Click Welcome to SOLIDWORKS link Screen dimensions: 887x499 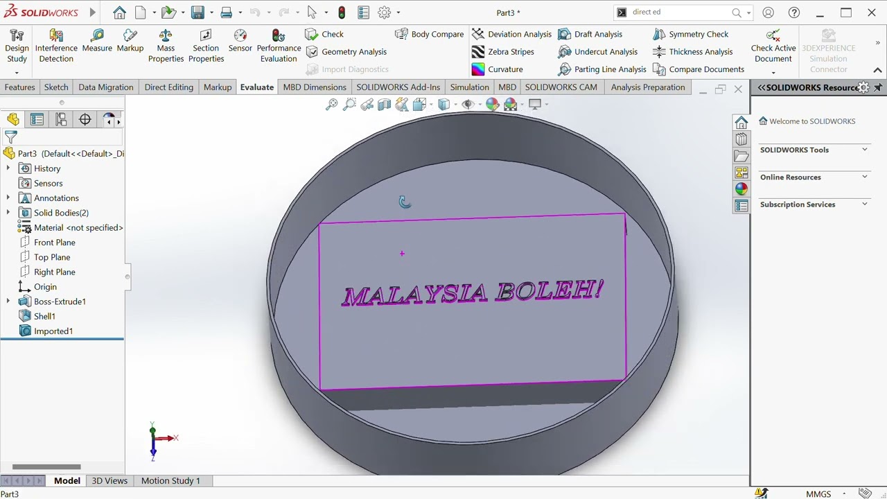pyautogui.click(x=812, y=121)
